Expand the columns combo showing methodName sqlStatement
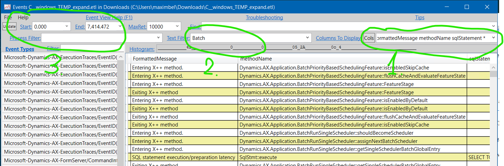 click(x=493, y=38)
